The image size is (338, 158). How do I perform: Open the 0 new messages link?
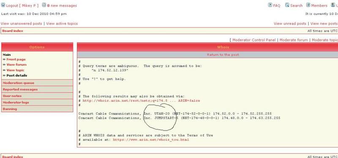[62, 5]
